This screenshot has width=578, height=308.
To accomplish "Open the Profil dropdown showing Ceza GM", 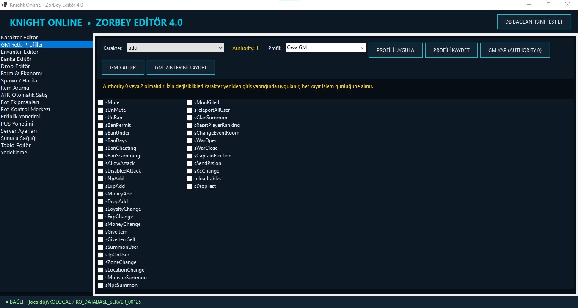I will [x=325, y=48].
